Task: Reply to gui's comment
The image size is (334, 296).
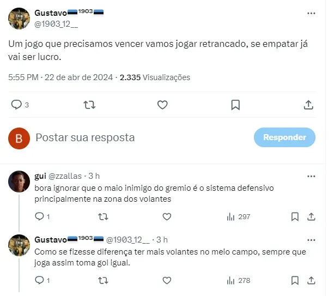Action: point(39,217)
